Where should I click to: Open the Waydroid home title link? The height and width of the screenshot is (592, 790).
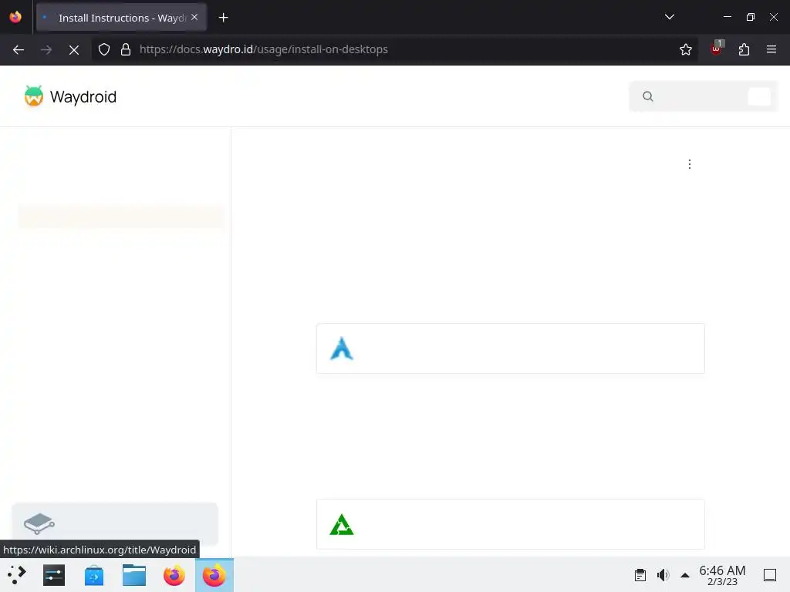[83, 96]
